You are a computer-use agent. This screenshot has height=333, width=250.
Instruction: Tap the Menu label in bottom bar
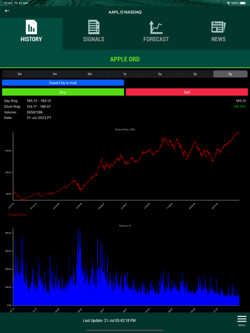click(242, 325)
